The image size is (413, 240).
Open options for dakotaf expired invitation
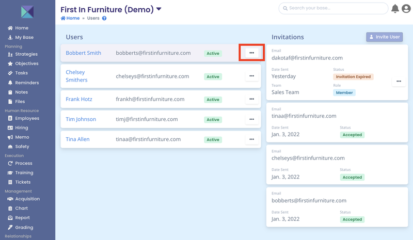pos(398,82)
